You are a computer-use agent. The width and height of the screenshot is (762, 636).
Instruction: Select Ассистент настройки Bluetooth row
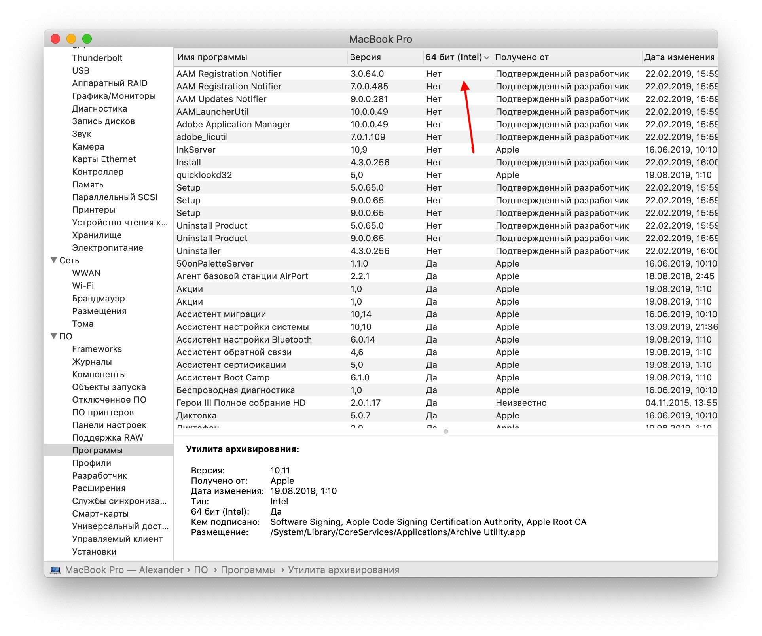(445, 339)
